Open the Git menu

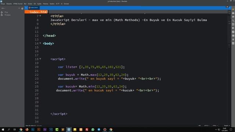(35, 4)
